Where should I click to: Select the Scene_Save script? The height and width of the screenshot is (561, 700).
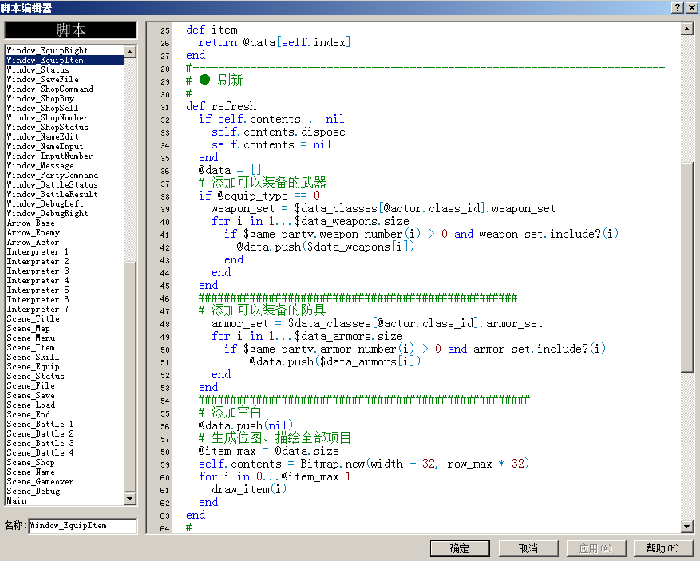coord(65,396)
